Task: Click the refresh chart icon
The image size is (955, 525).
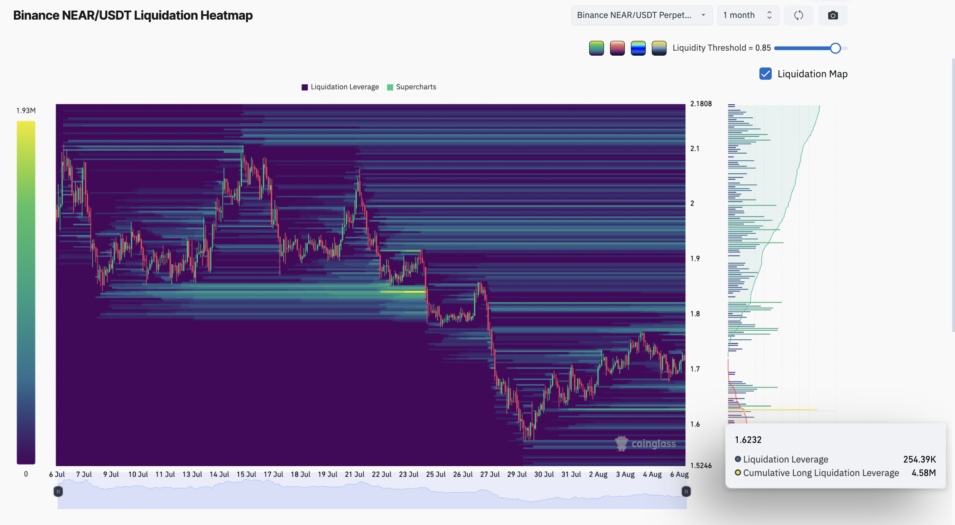Action: click(798, 16)
